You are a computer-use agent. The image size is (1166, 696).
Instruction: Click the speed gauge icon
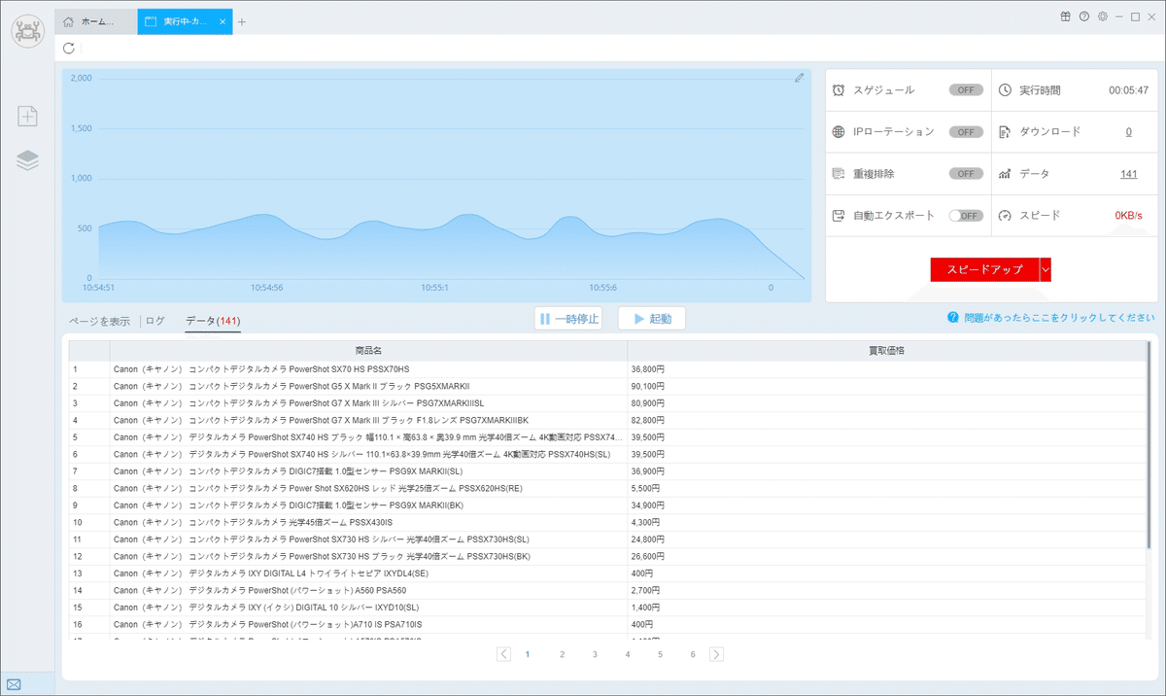[1005, 215]
